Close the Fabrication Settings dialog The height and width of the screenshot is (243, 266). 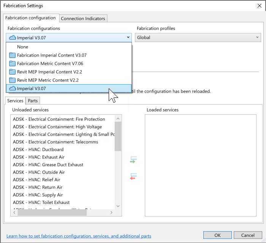point(259,6)
